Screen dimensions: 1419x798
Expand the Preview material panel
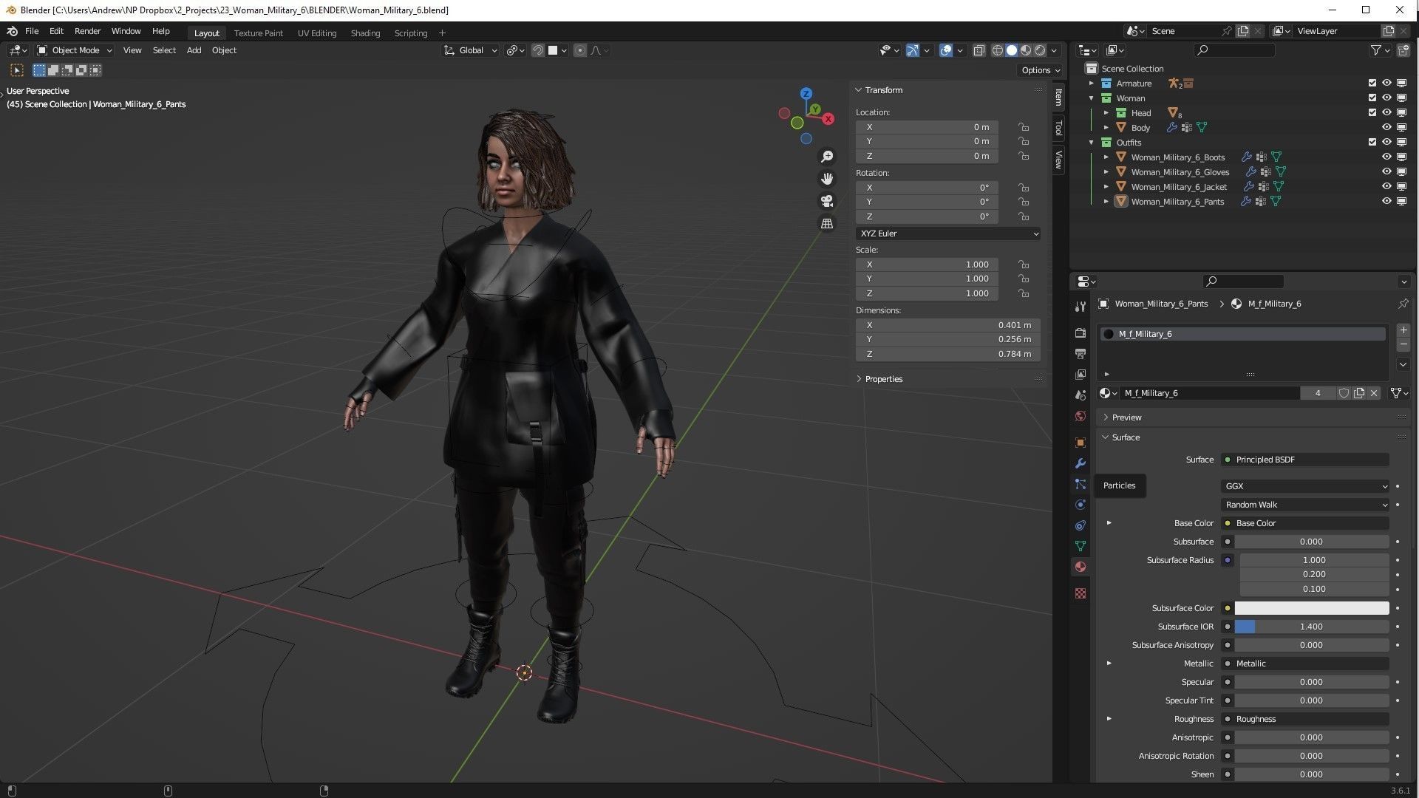1126,417
